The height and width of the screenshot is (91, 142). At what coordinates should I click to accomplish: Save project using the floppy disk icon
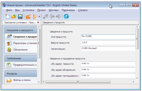pyautogui.click(x=20, y=17)
